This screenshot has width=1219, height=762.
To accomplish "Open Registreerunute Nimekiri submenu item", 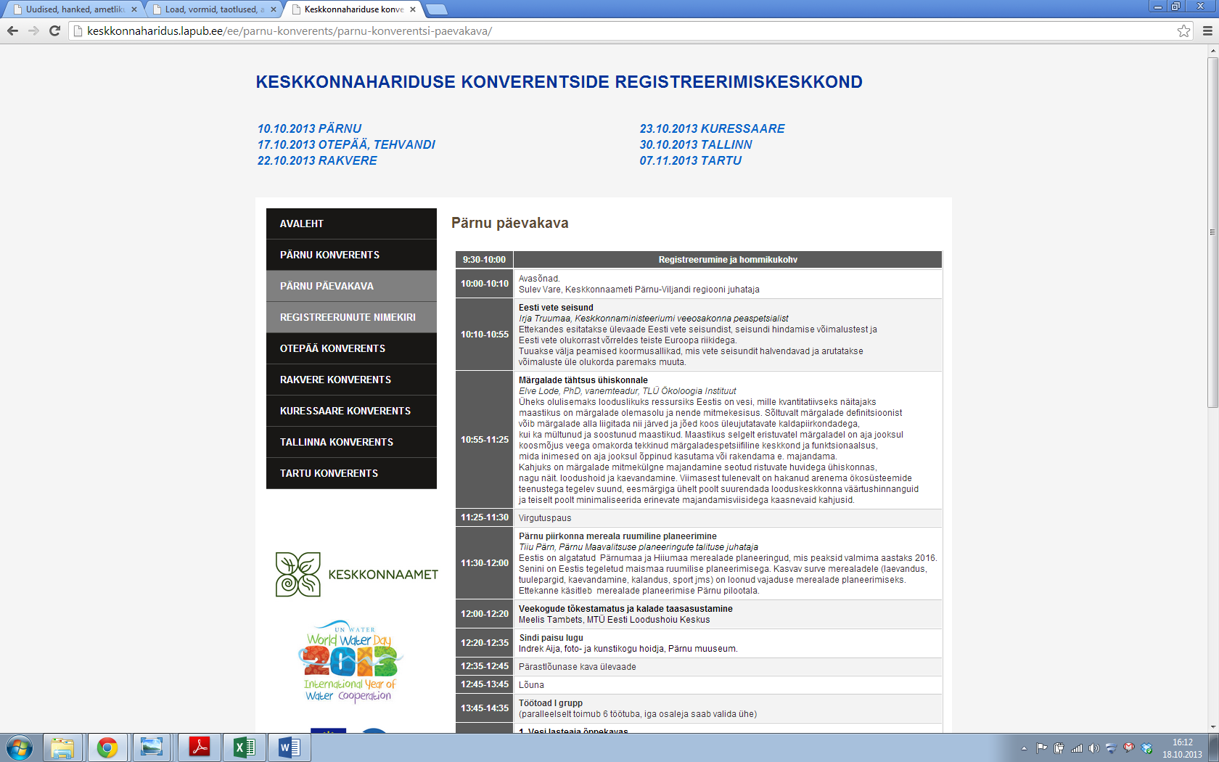I will click(351, 317).
